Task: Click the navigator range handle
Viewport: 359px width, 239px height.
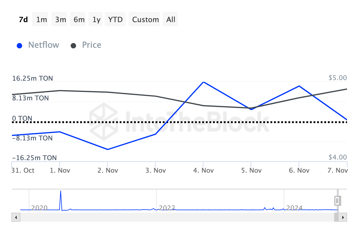Action: tap(337, 200)
